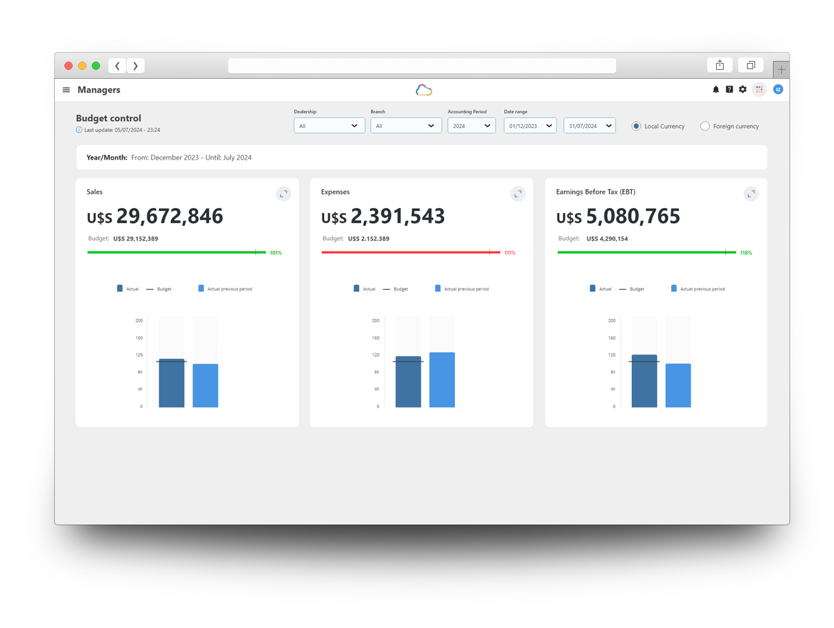The image size is (834, 628).
Task: Toggle Actual previous period in Sales chart
Action: click(x=225, y=289)
